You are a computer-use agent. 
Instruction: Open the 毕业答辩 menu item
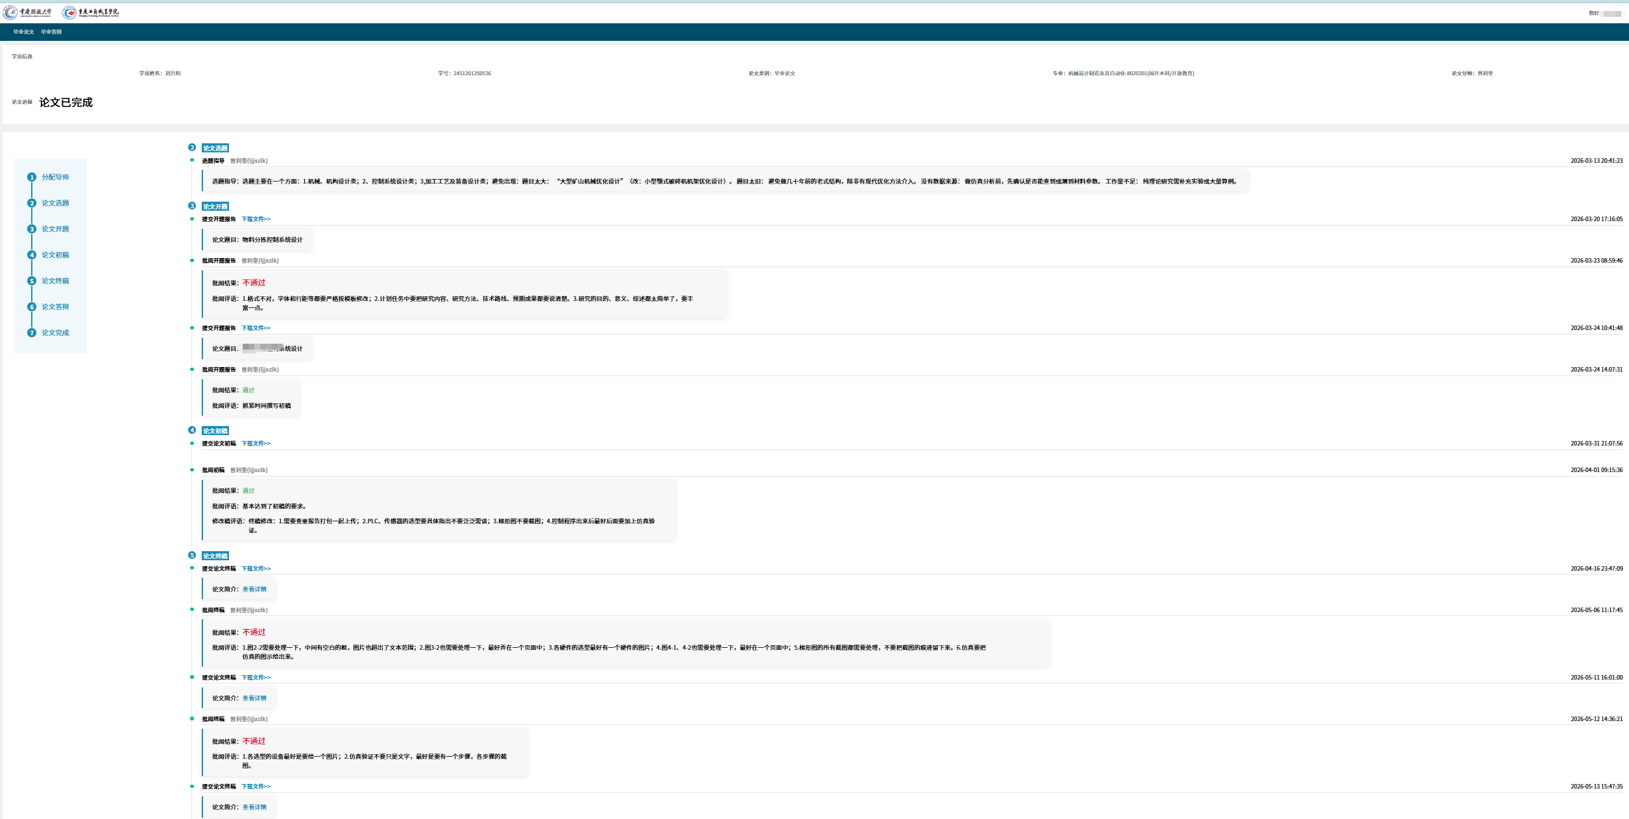tap(51, 32)
